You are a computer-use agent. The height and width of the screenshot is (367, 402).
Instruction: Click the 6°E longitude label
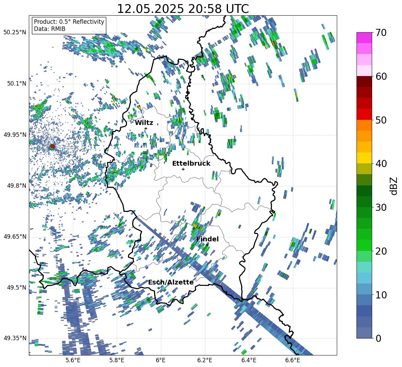pos(161,360)
